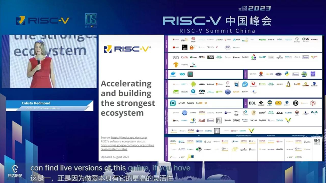
Task: Click the BBL boot logo
Action: (x=252, y=103)
